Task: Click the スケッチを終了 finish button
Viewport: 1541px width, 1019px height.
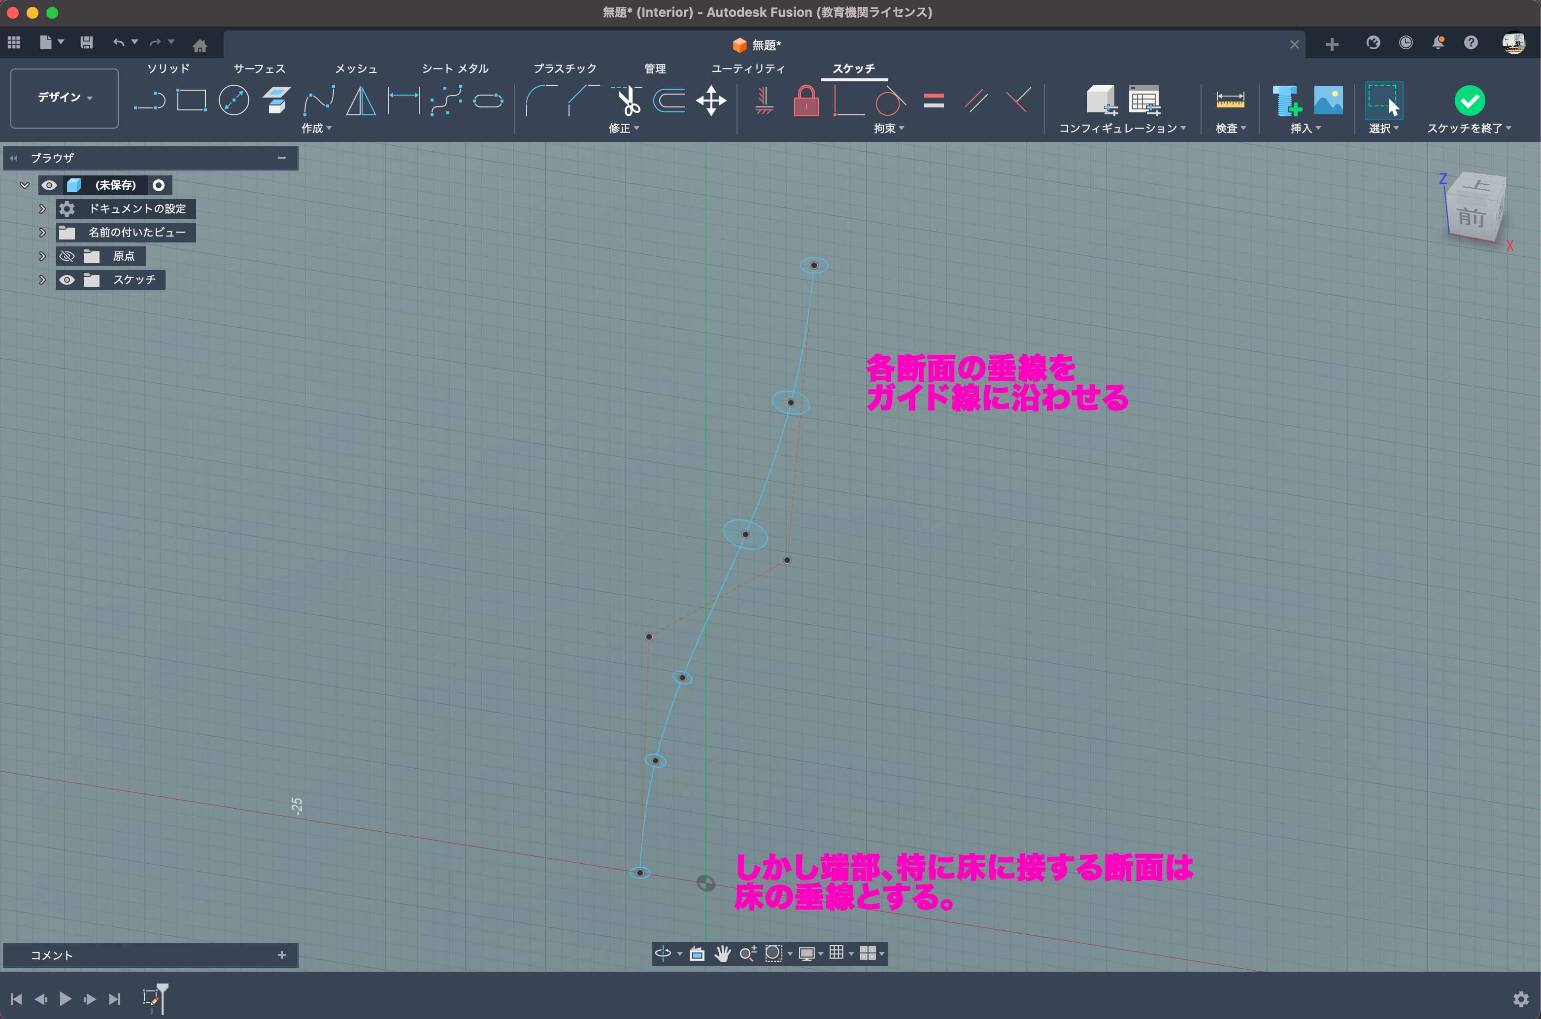Action: point(1469,101)
